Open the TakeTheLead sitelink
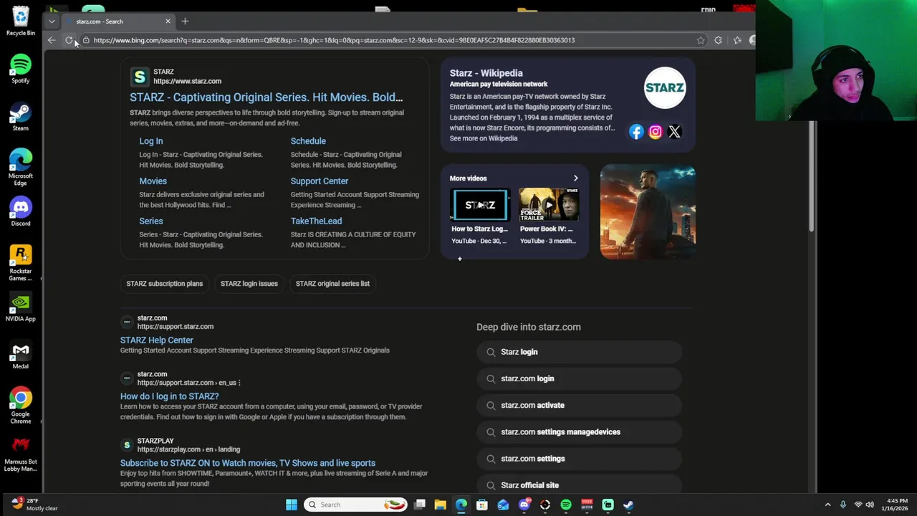This screenshot has width=917, height=516. (316, 221)
